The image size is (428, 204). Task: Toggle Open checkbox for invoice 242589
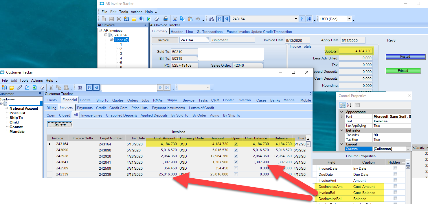tap(236, 168)
